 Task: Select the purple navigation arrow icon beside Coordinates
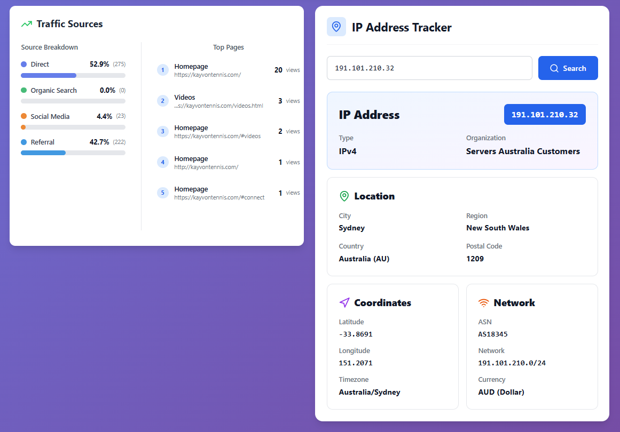344,302
